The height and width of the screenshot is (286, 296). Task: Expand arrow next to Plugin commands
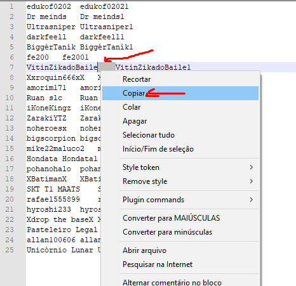point(251,200)
